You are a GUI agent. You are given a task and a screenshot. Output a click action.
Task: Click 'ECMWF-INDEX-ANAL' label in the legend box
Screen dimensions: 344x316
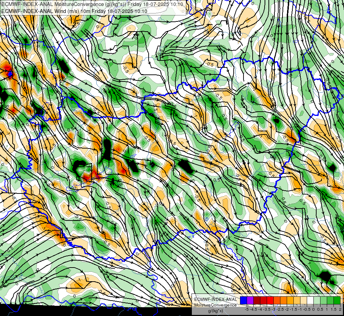[215, 299]
